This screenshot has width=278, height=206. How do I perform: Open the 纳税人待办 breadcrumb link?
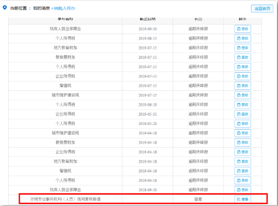65,8
